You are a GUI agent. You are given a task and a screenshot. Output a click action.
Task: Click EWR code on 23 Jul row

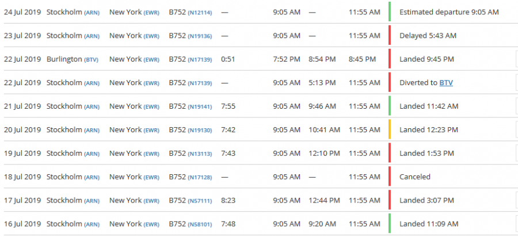tap(151, 36)
